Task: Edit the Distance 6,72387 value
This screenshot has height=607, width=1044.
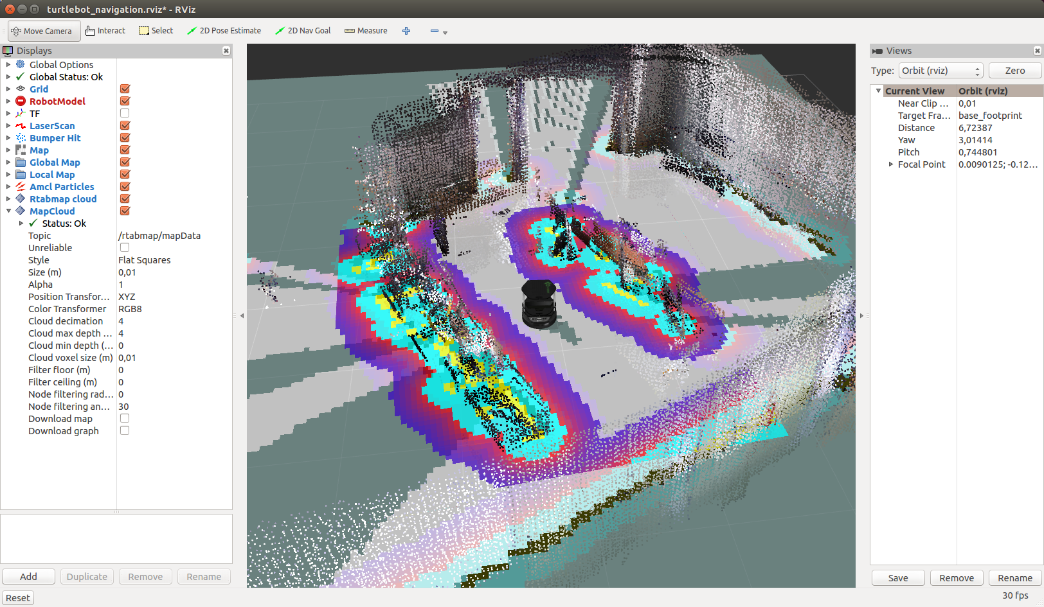Action: [x=999, y=128]
